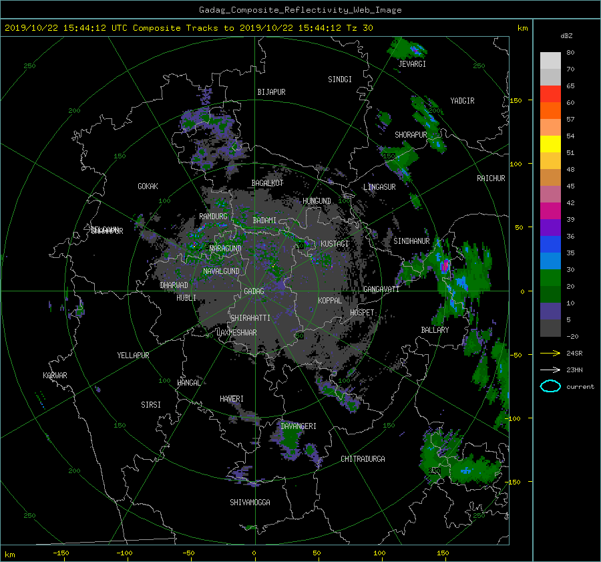Click the LAXMESHWAR city label
Viewport: 601px width, 562px height.
click(x=236, y=333)
